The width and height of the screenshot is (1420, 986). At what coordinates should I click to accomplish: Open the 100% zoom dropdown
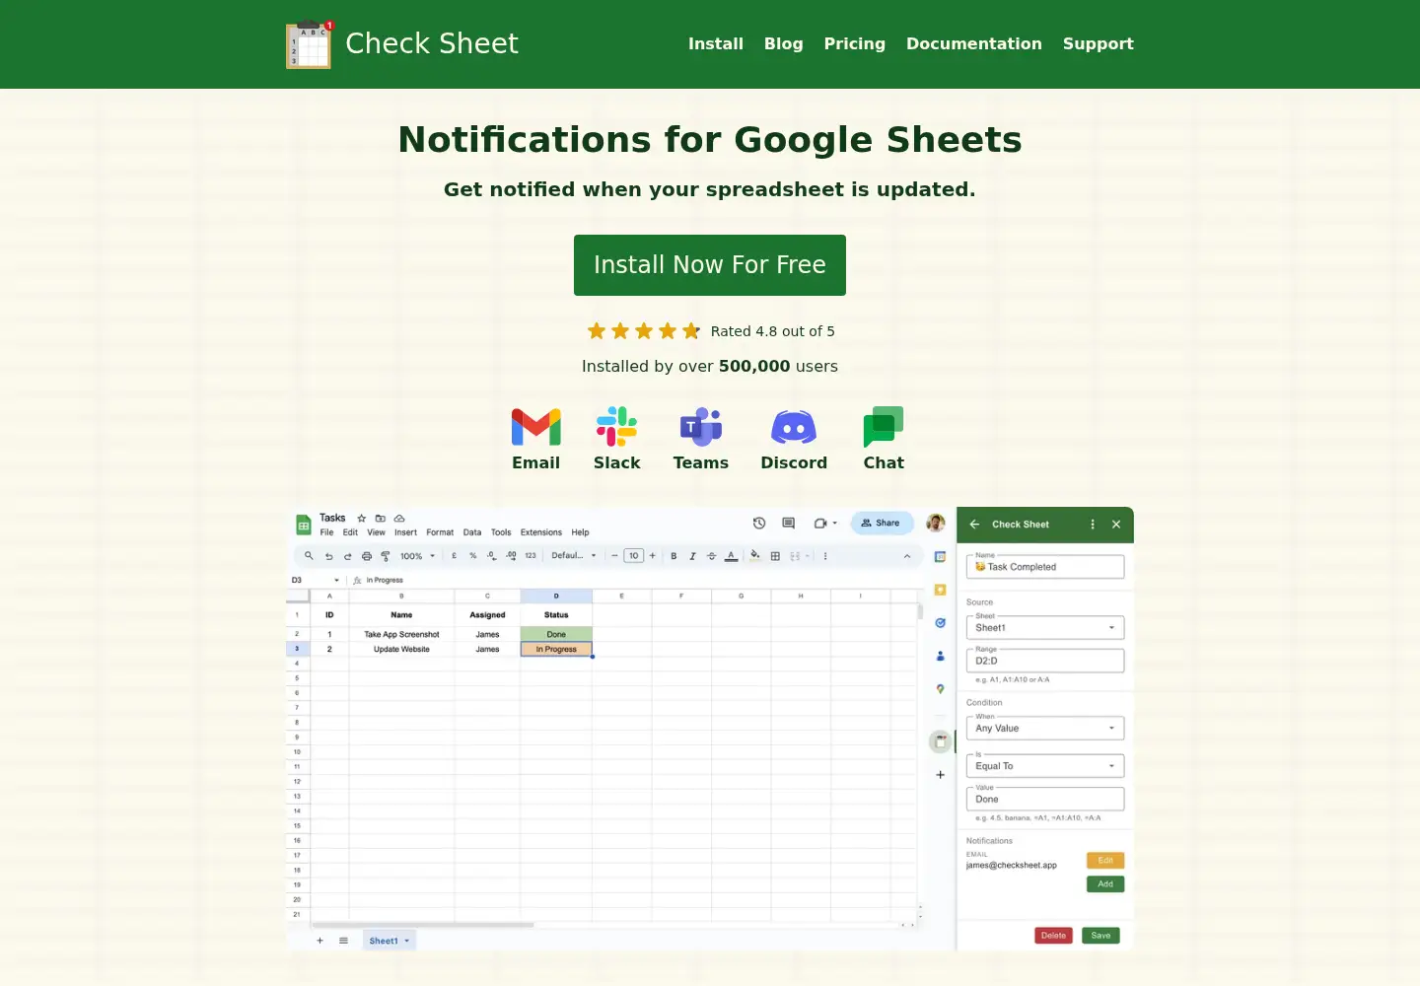click(x=417, y=556)
